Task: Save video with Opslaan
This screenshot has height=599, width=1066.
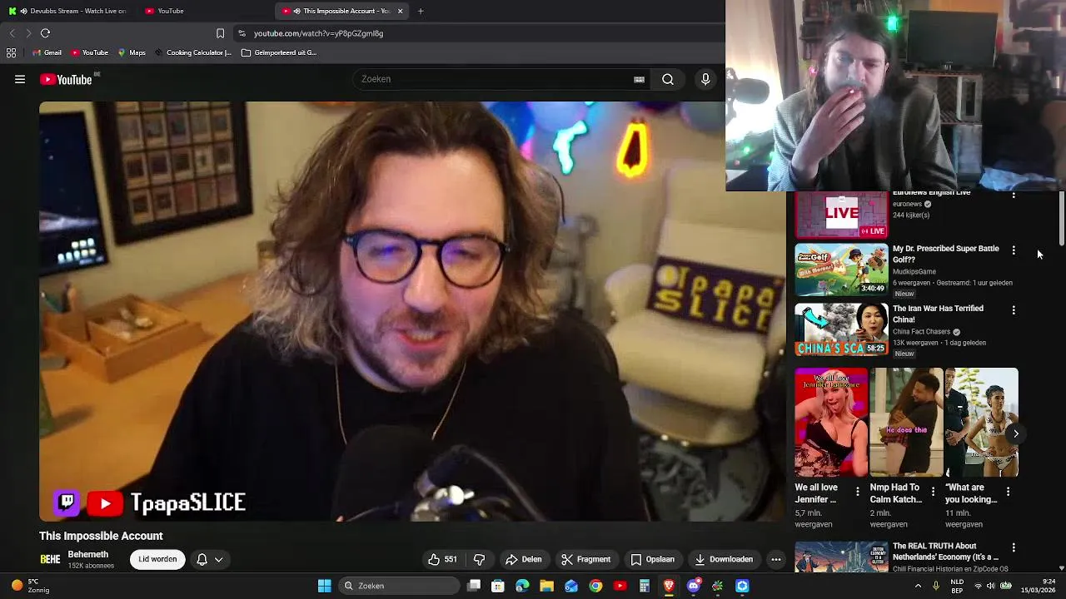Action: pyautogui.click(x=652, y=559)
